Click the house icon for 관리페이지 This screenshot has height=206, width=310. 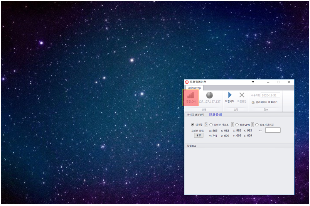pos(253,102)
